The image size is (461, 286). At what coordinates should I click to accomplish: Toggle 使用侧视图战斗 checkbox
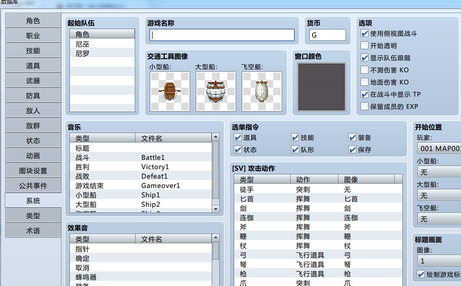point(364,33)
